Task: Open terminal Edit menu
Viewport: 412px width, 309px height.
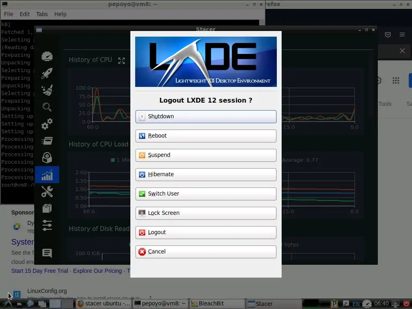Action: coord(25,14)
